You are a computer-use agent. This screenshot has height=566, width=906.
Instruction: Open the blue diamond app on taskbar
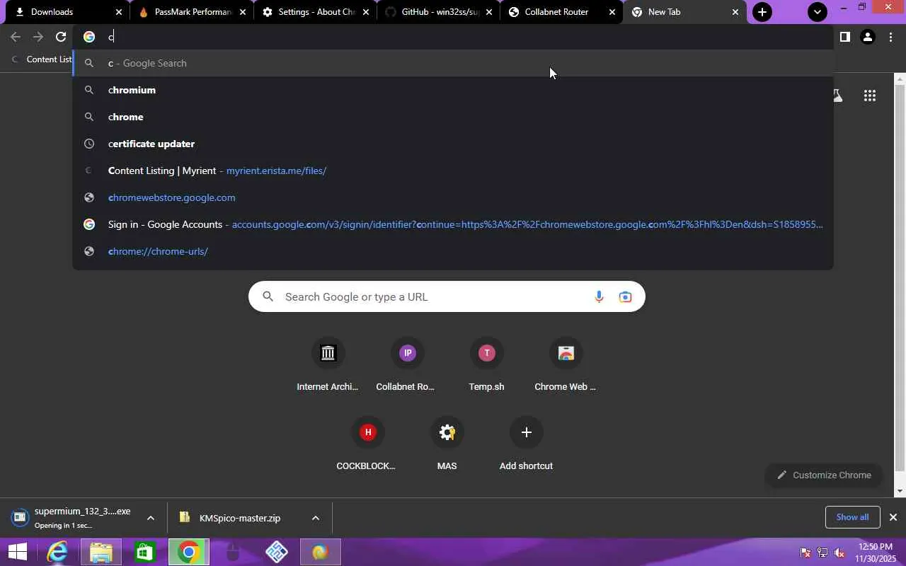point(277,553)
